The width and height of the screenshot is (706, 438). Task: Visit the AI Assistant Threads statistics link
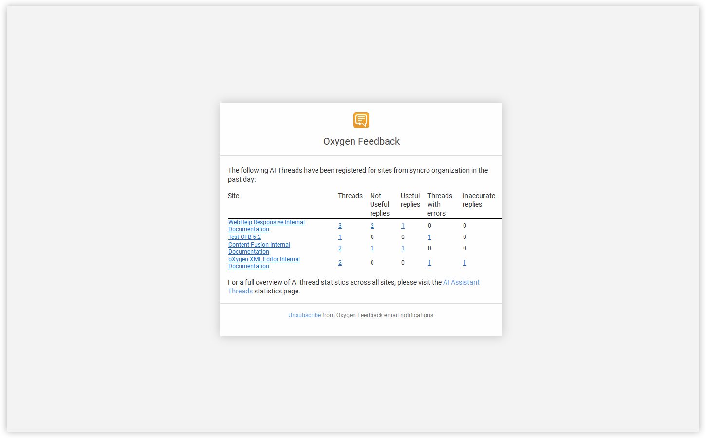tap(461, 282)
